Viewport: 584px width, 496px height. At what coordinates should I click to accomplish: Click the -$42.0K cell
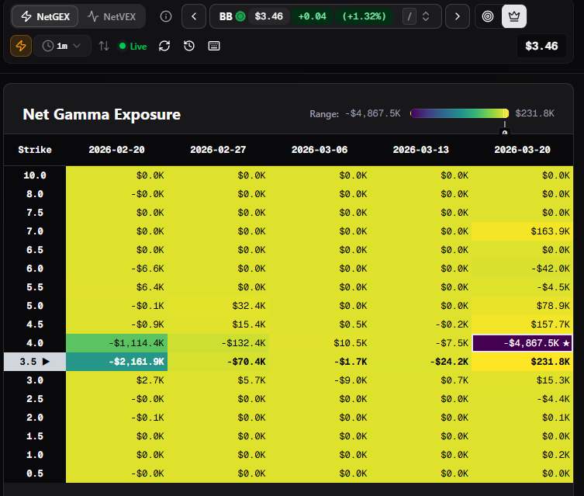point(522,269)
